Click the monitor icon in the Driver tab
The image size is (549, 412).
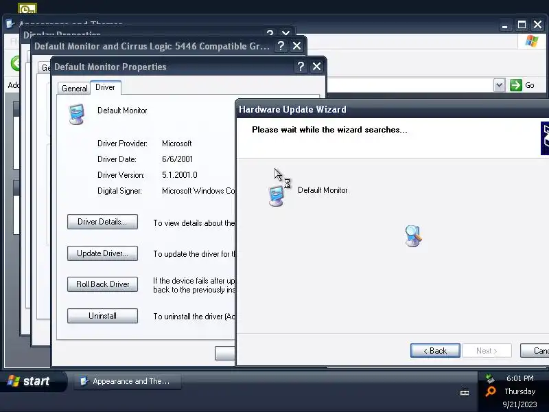point(76,115)
